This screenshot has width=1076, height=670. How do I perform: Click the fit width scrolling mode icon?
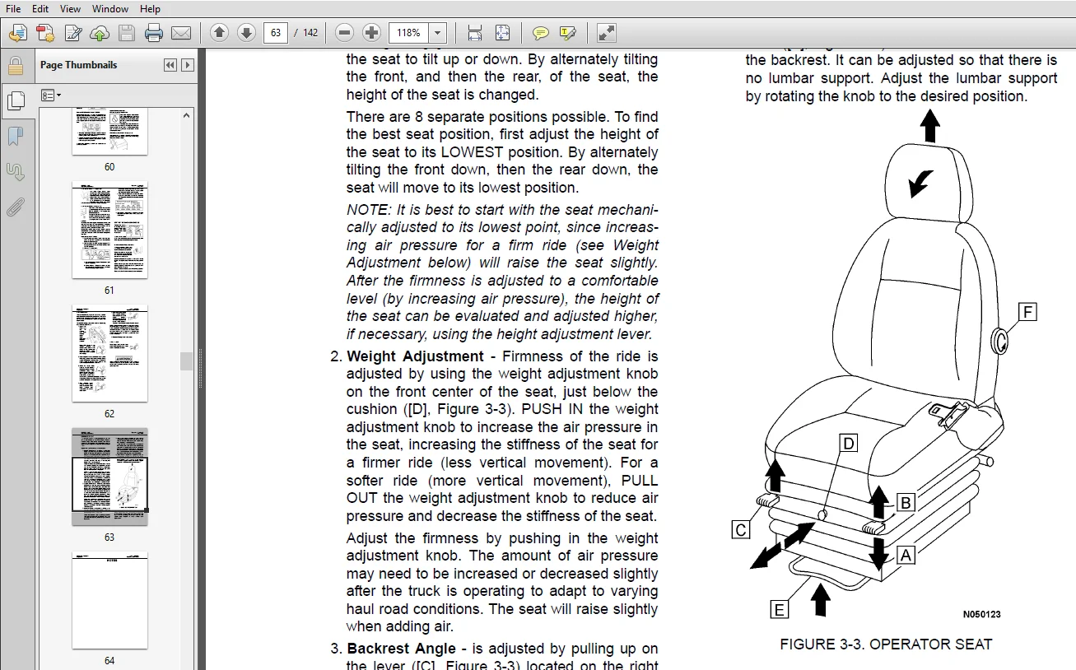pos(475,33)
